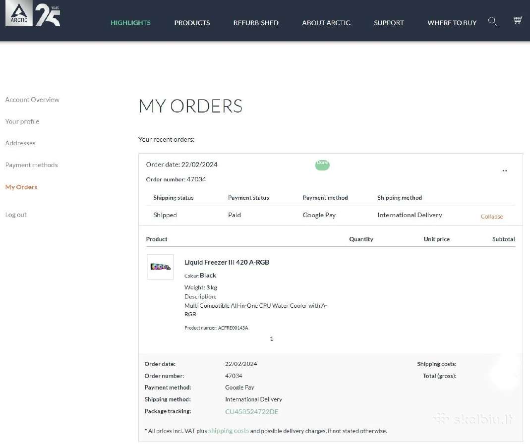Click the 'MY ORDERS' page heading
This screenshot has width=530, height=446.
191,106
